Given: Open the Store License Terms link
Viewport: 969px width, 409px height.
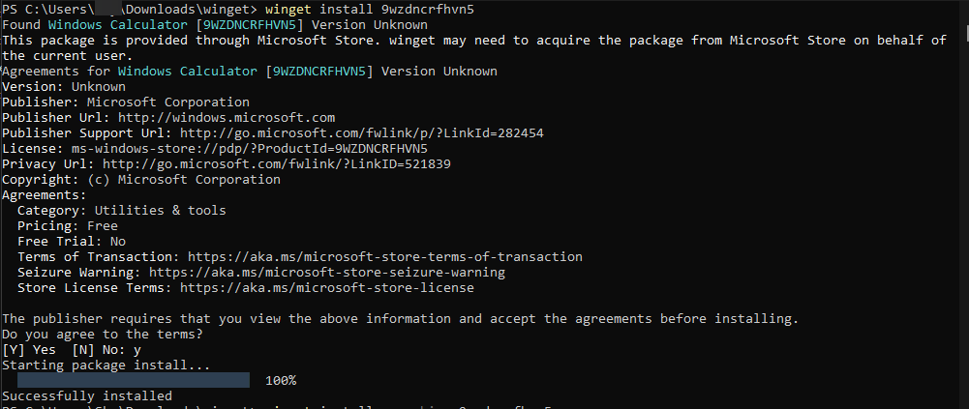Looking at the screenshot, I should 326,288.
